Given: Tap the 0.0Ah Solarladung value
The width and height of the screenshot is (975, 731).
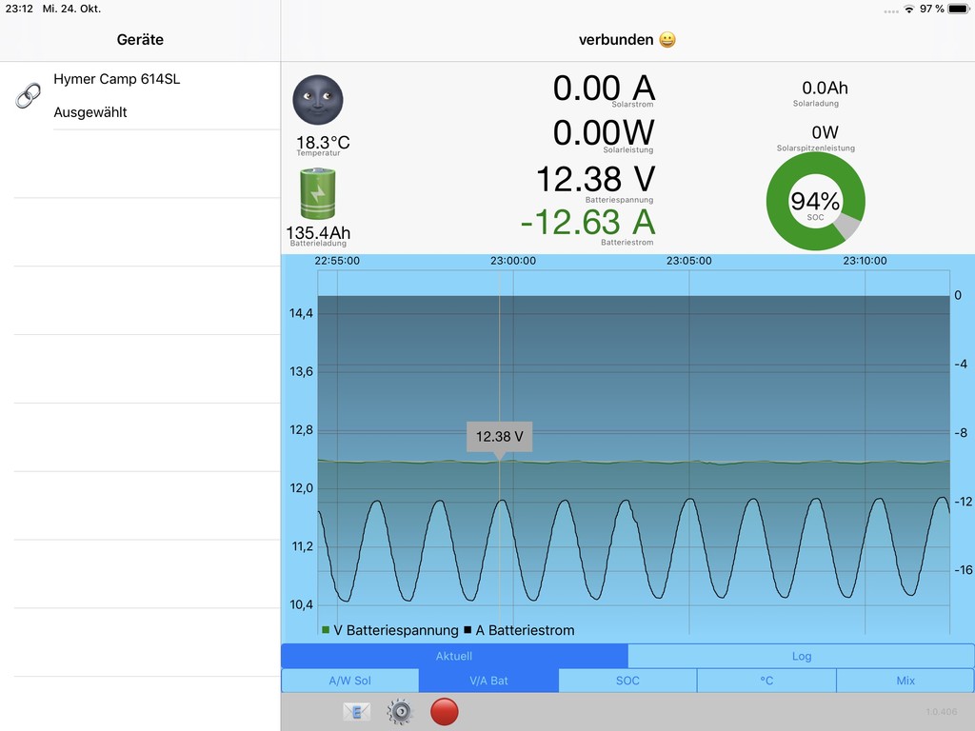Looking at the screenshot, I should pos(825,89).
